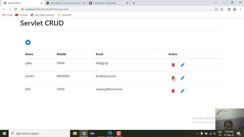This screenshot has width=244, height=137.
Task: Close the Introduction Bootstrap tab
Action: tap(127, 3)
